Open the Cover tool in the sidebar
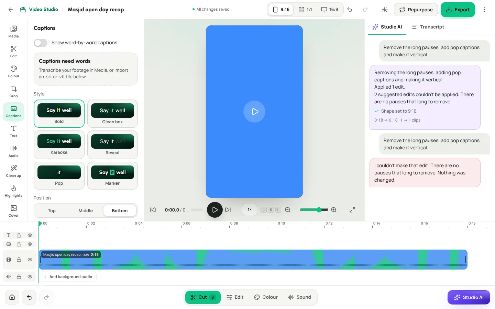Screen dimensions: 495x309 pyautogui.click(x=13, y=211)
